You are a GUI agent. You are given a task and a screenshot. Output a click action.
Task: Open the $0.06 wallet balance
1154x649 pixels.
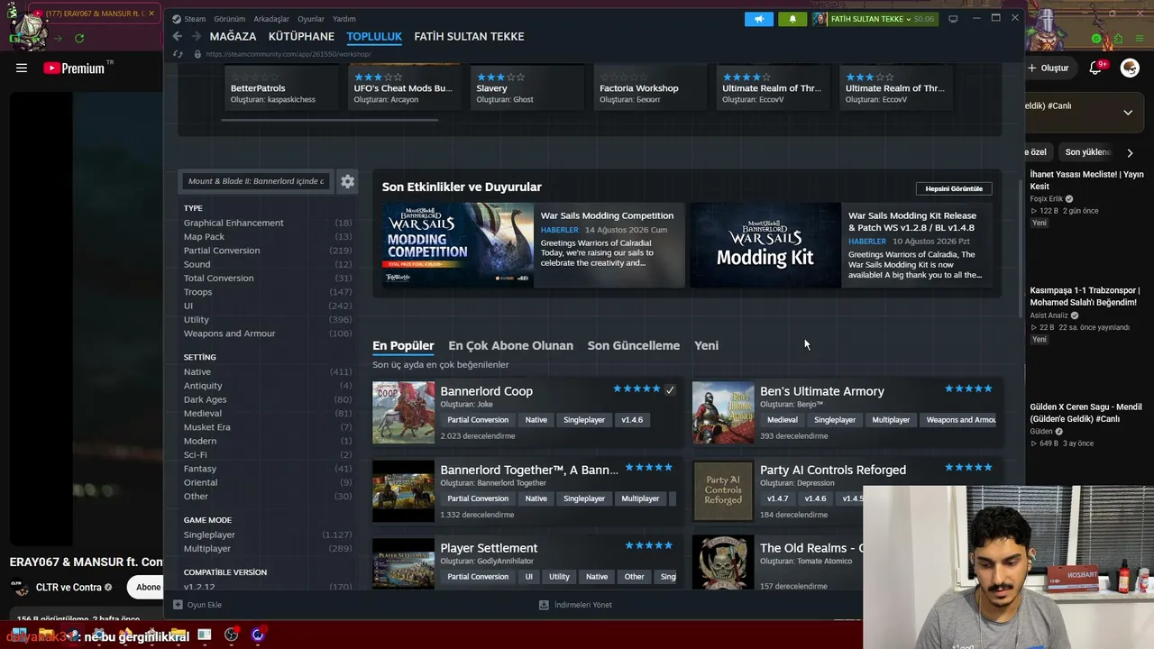tap(924, 19)
